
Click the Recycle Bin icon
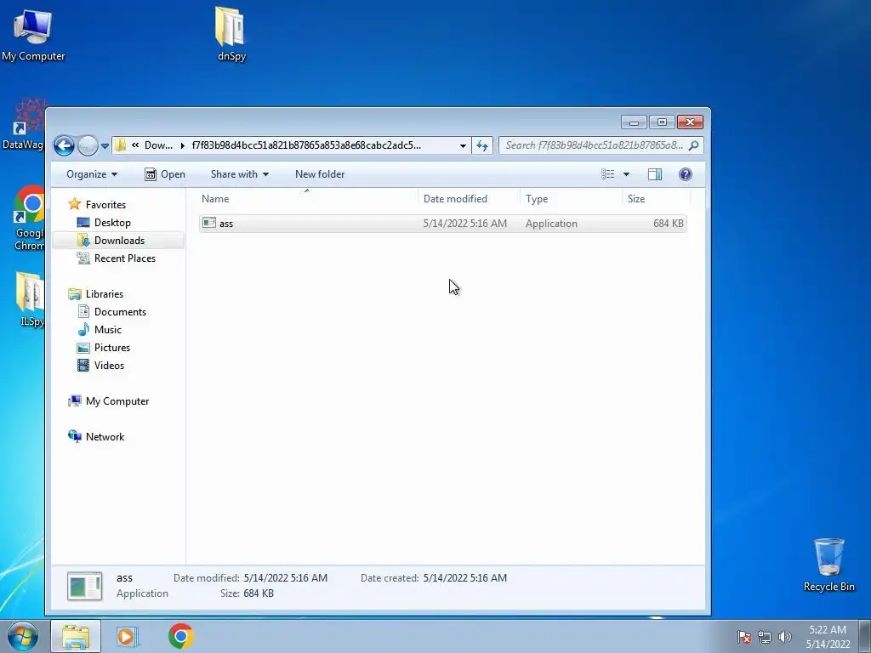coord(828,565)
